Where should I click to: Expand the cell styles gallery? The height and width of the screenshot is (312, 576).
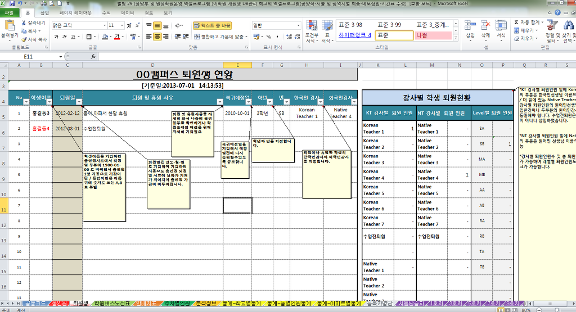[456, 38]
